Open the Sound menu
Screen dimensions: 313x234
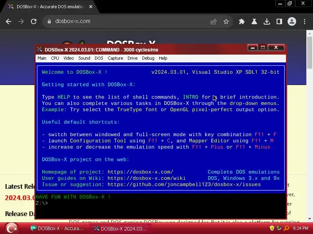coord(84,58)
